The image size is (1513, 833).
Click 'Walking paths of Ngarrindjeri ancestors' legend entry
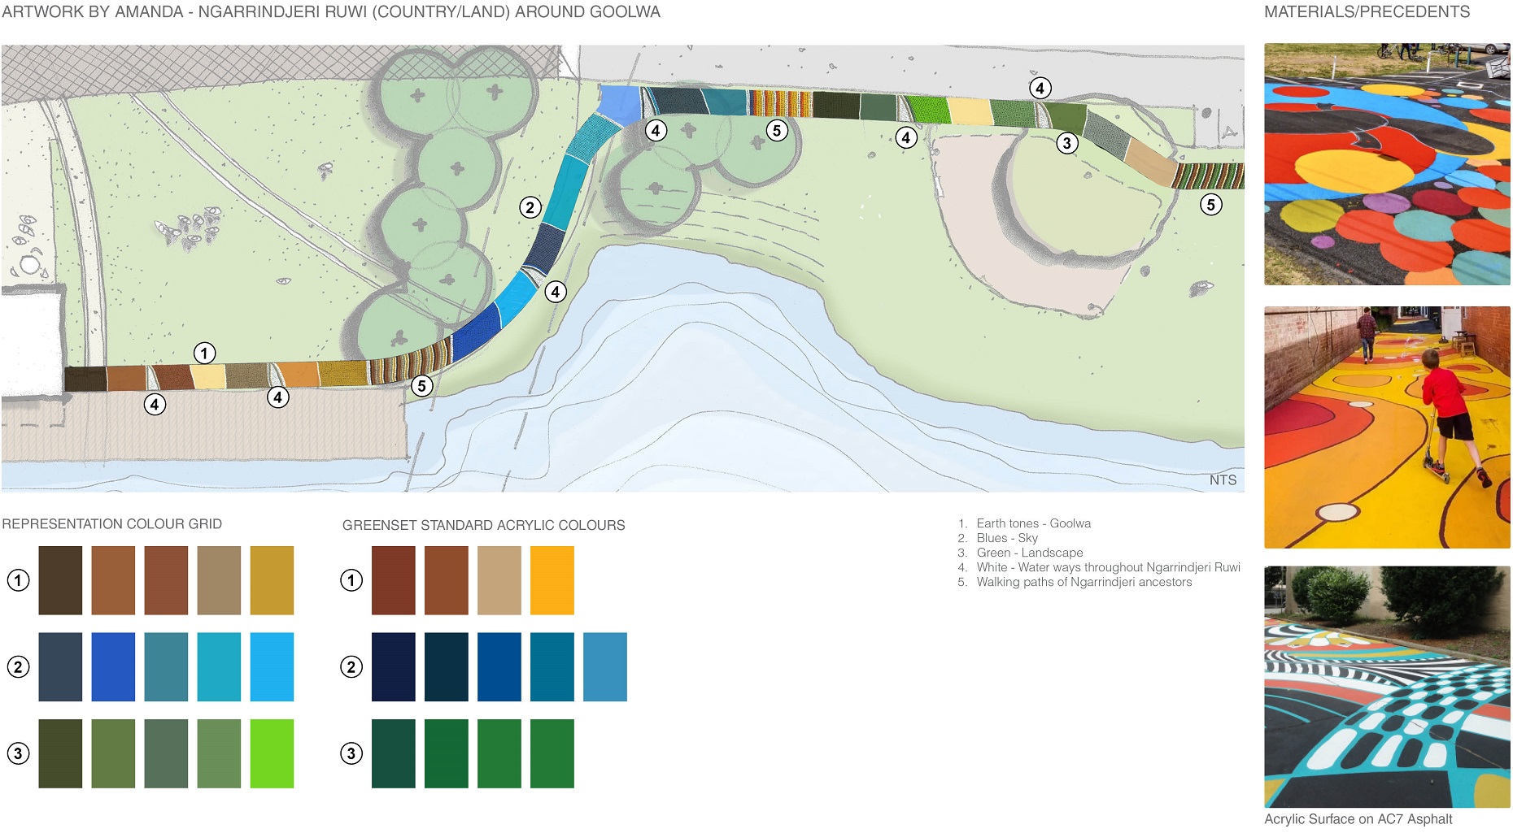(x=1084, y=582)
